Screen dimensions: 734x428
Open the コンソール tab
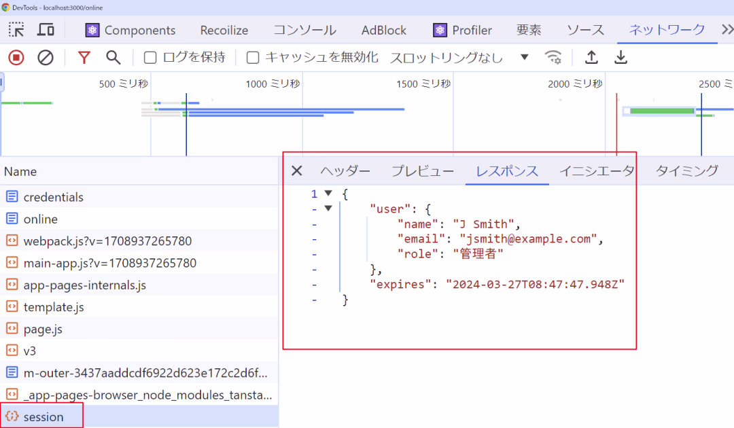[x=304, y=30]
